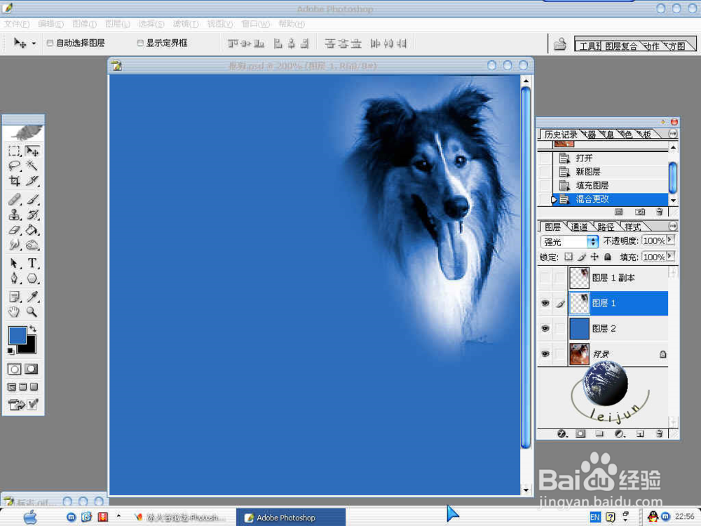Open History panel flyout menu
Image resolution: width=701 pixels, height=526 pixels.
[672, 134]
